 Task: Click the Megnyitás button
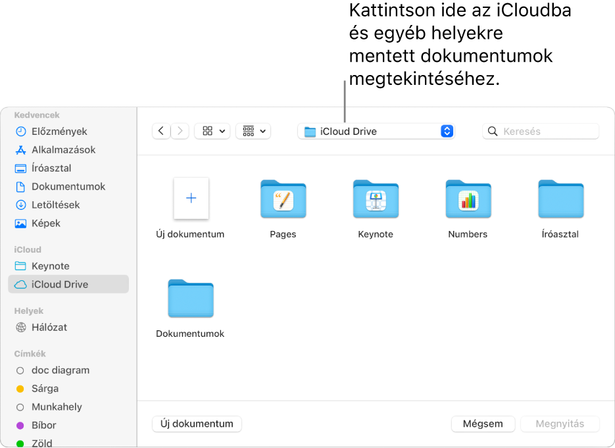click(x=560, y=424)
